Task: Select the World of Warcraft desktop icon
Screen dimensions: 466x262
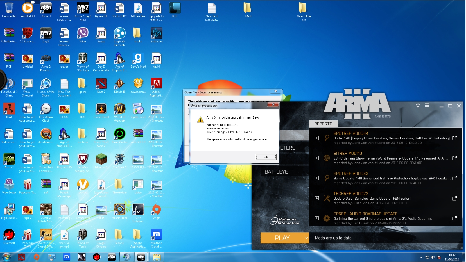Action: pyautogui.click(x=120, y=112)
